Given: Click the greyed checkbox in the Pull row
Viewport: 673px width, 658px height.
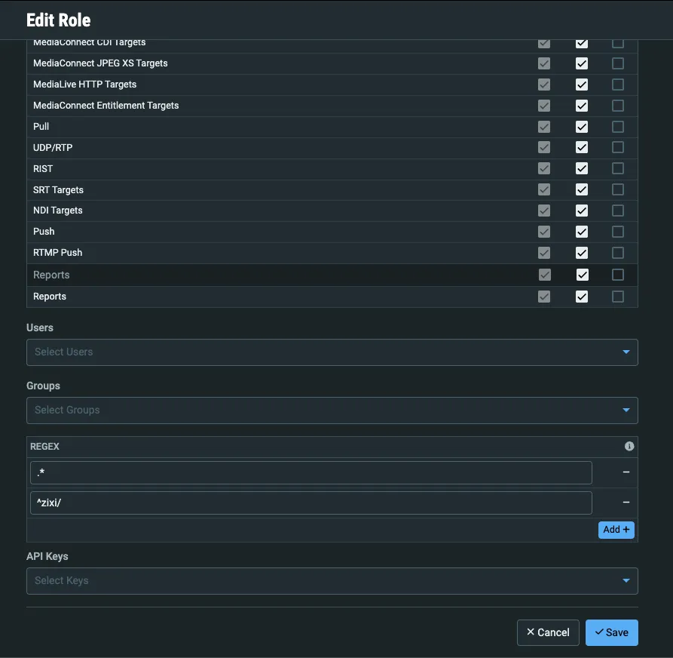Looking at the screenshot, I should [544, 127].
